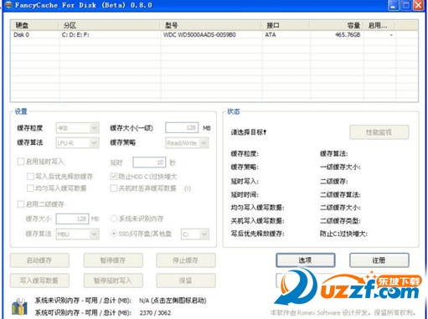The height and width of the screenshot is (319, 428).
Task: Open the C: drive selector dropdown
Action: pyautogui.click(x=195, y=234)
